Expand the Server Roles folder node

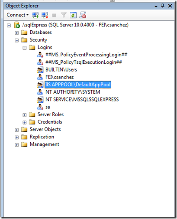(25, 115)
